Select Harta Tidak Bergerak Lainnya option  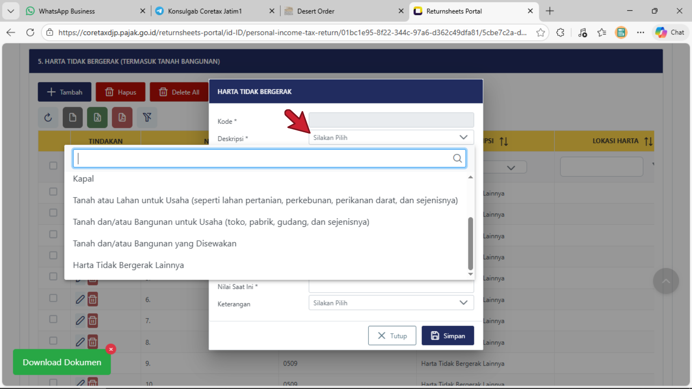coord(128,265)
